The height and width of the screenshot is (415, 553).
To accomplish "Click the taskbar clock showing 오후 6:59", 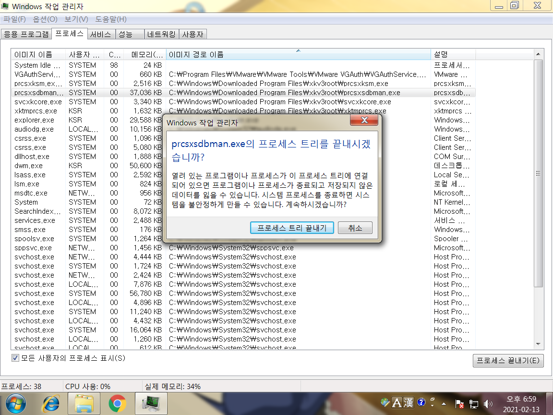I will [x=521, y=404].
